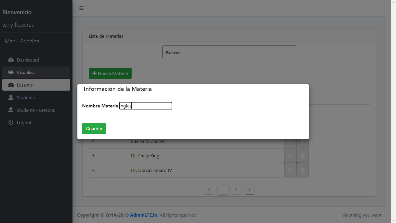Open the edit pencil for Dr. Emily King
The height and width of the screenshot is (223, 396).
click(x=290, y=156)
